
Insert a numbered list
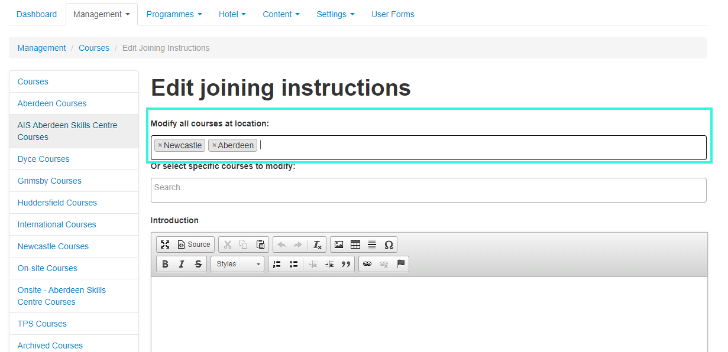coord(277,264)
